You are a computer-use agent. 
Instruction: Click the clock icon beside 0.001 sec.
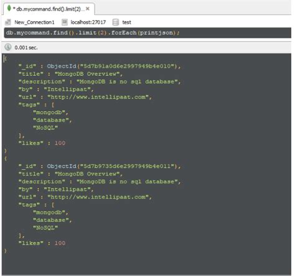[x=8, y=47]
